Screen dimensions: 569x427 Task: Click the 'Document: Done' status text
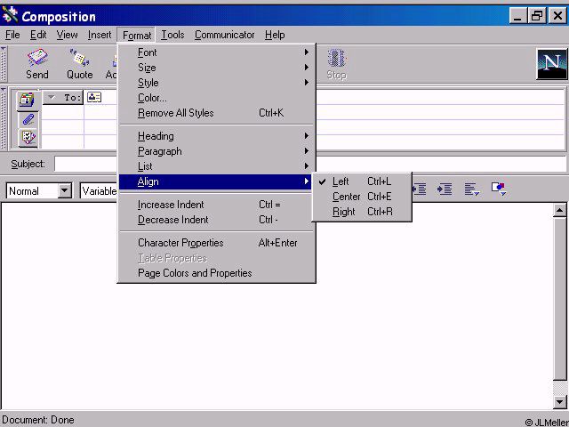(38, 420)
